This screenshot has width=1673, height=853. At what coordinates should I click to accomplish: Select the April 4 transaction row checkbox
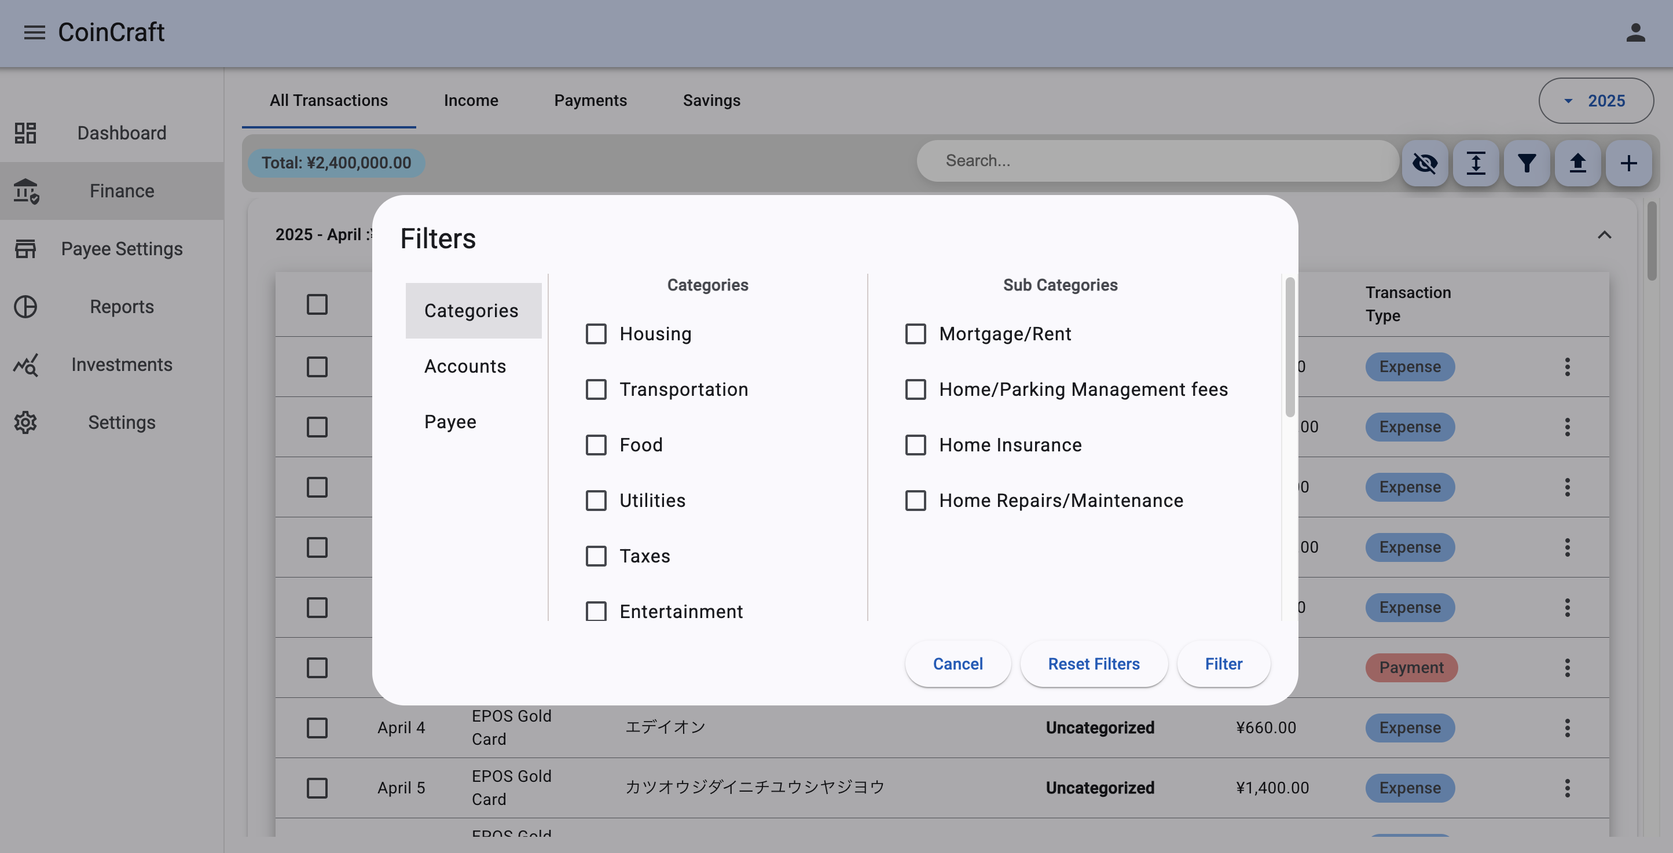pyautogui.click(x=317, y=727)
